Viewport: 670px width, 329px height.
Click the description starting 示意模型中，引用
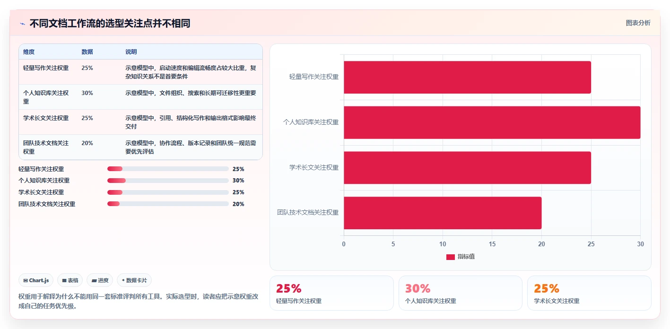(191, 122)
